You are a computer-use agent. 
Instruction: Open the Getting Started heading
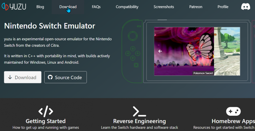point(46,121)
